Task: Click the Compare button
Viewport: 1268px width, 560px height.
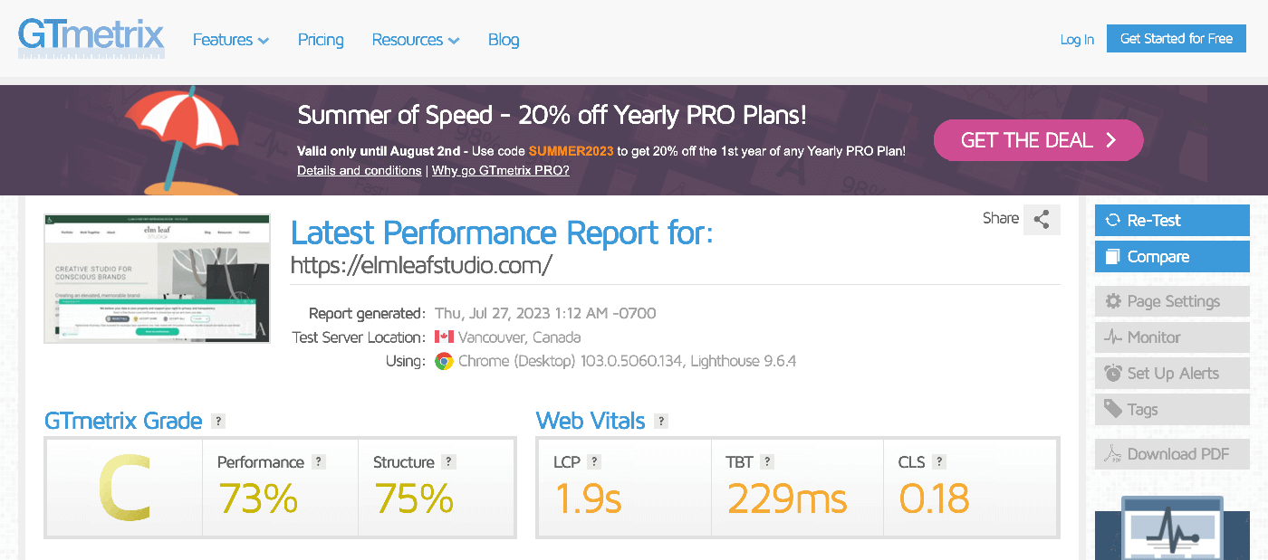Action: [x=1172, y=257]
